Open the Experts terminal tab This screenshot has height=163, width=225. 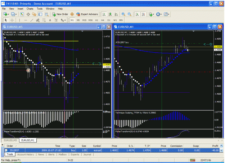point(75,154)
